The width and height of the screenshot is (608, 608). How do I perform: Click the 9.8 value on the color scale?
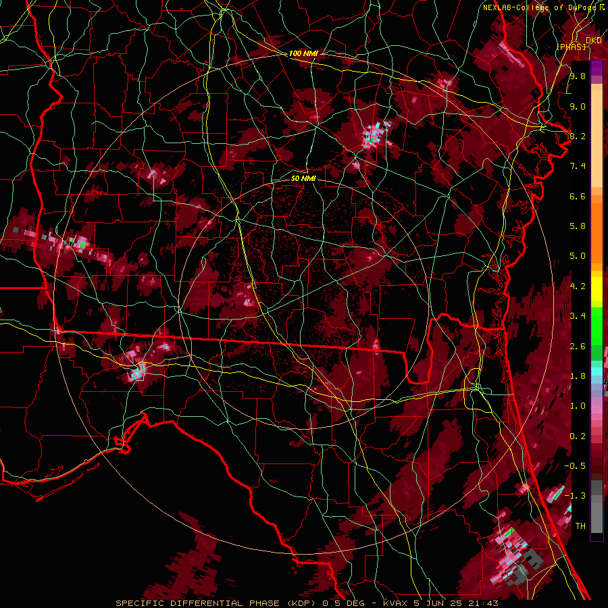(578, 76)
